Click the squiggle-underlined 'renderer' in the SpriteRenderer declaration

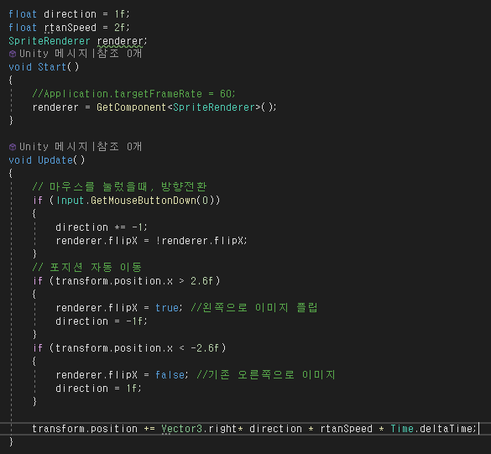pyautogui.click(x=120, y=41)
